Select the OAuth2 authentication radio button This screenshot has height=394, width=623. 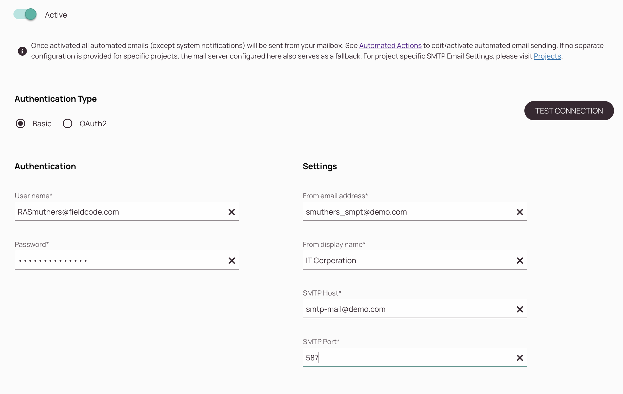coord(68,123)
